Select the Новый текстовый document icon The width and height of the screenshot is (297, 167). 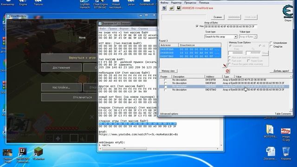116,4
